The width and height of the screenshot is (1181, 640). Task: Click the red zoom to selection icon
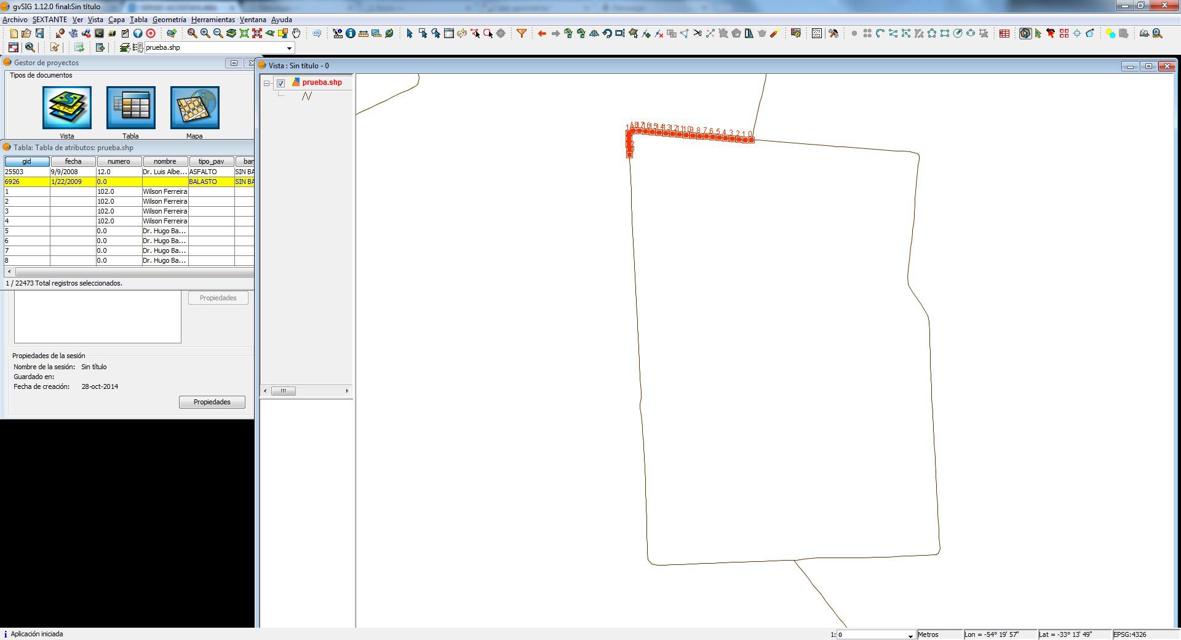tap(257, 34)
